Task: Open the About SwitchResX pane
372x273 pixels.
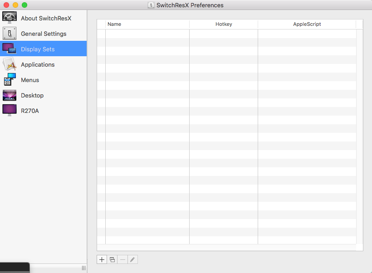Action: 44,18
